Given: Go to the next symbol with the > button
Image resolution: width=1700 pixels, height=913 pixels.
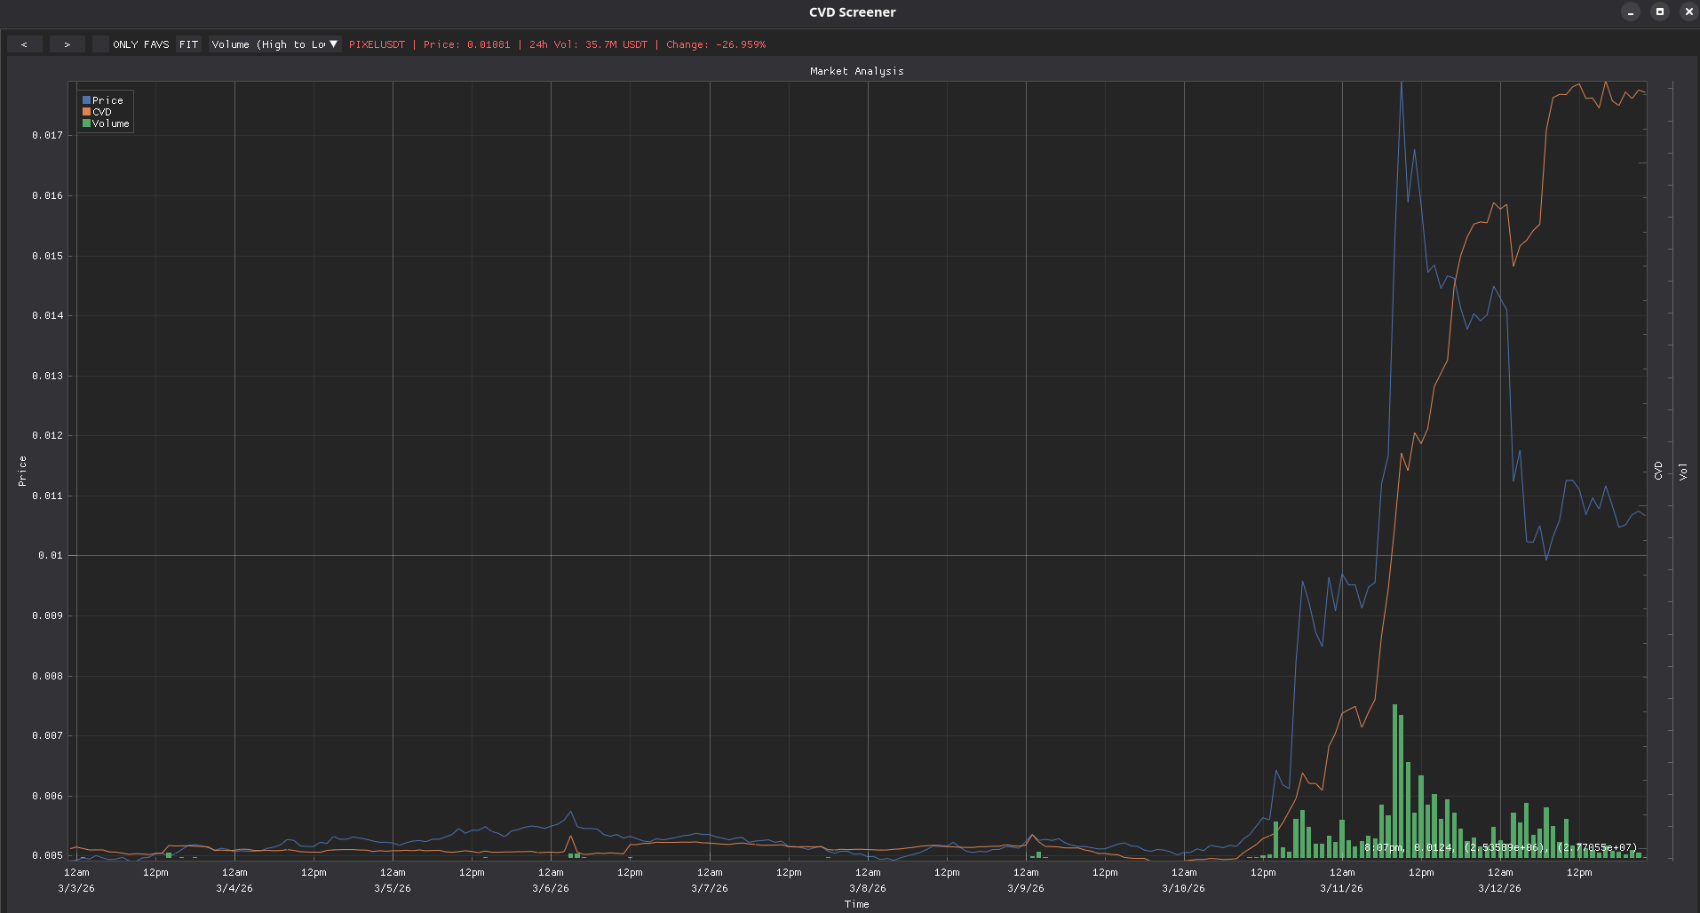Looking at the screenshot, I should [x=67, y=44].
